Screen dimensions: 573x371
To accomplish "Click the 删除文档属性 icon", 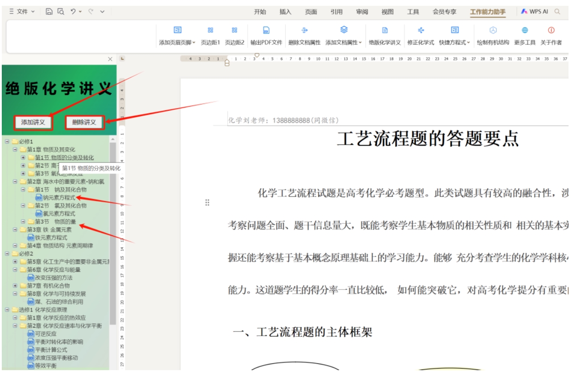I will (x=305, y=31).
